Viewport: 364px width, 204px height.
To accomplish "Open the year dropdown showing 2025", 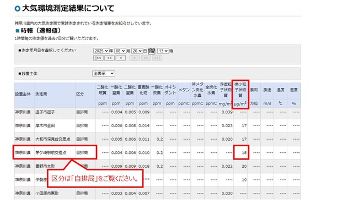I will click(x=101, y=51).
